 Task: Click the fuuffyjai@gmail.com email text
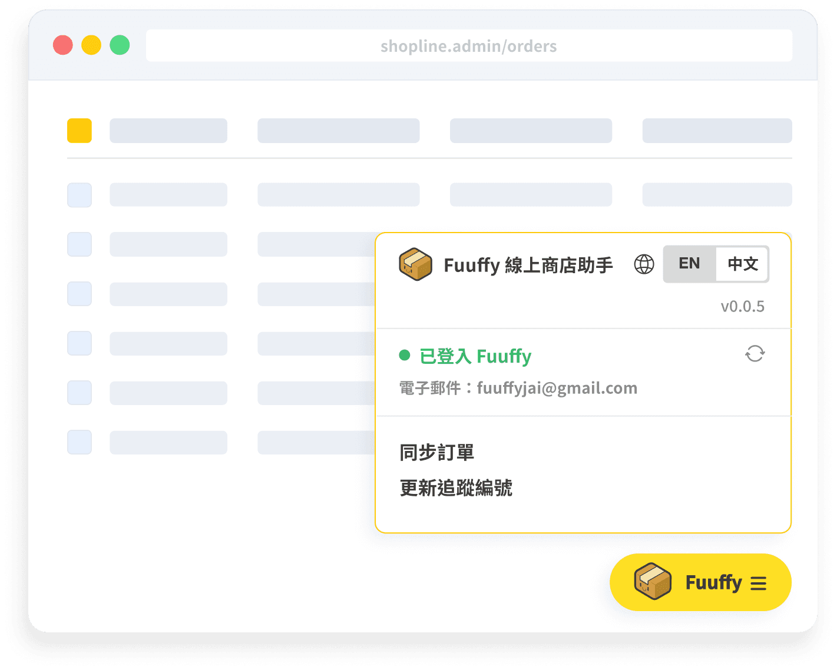pos(557,388)
